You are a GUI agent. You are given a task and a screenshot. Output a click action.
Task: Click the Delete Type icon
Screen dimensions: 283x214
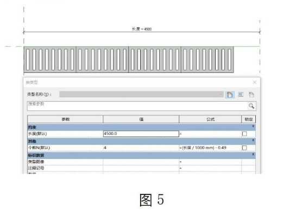tap(251, 95)
